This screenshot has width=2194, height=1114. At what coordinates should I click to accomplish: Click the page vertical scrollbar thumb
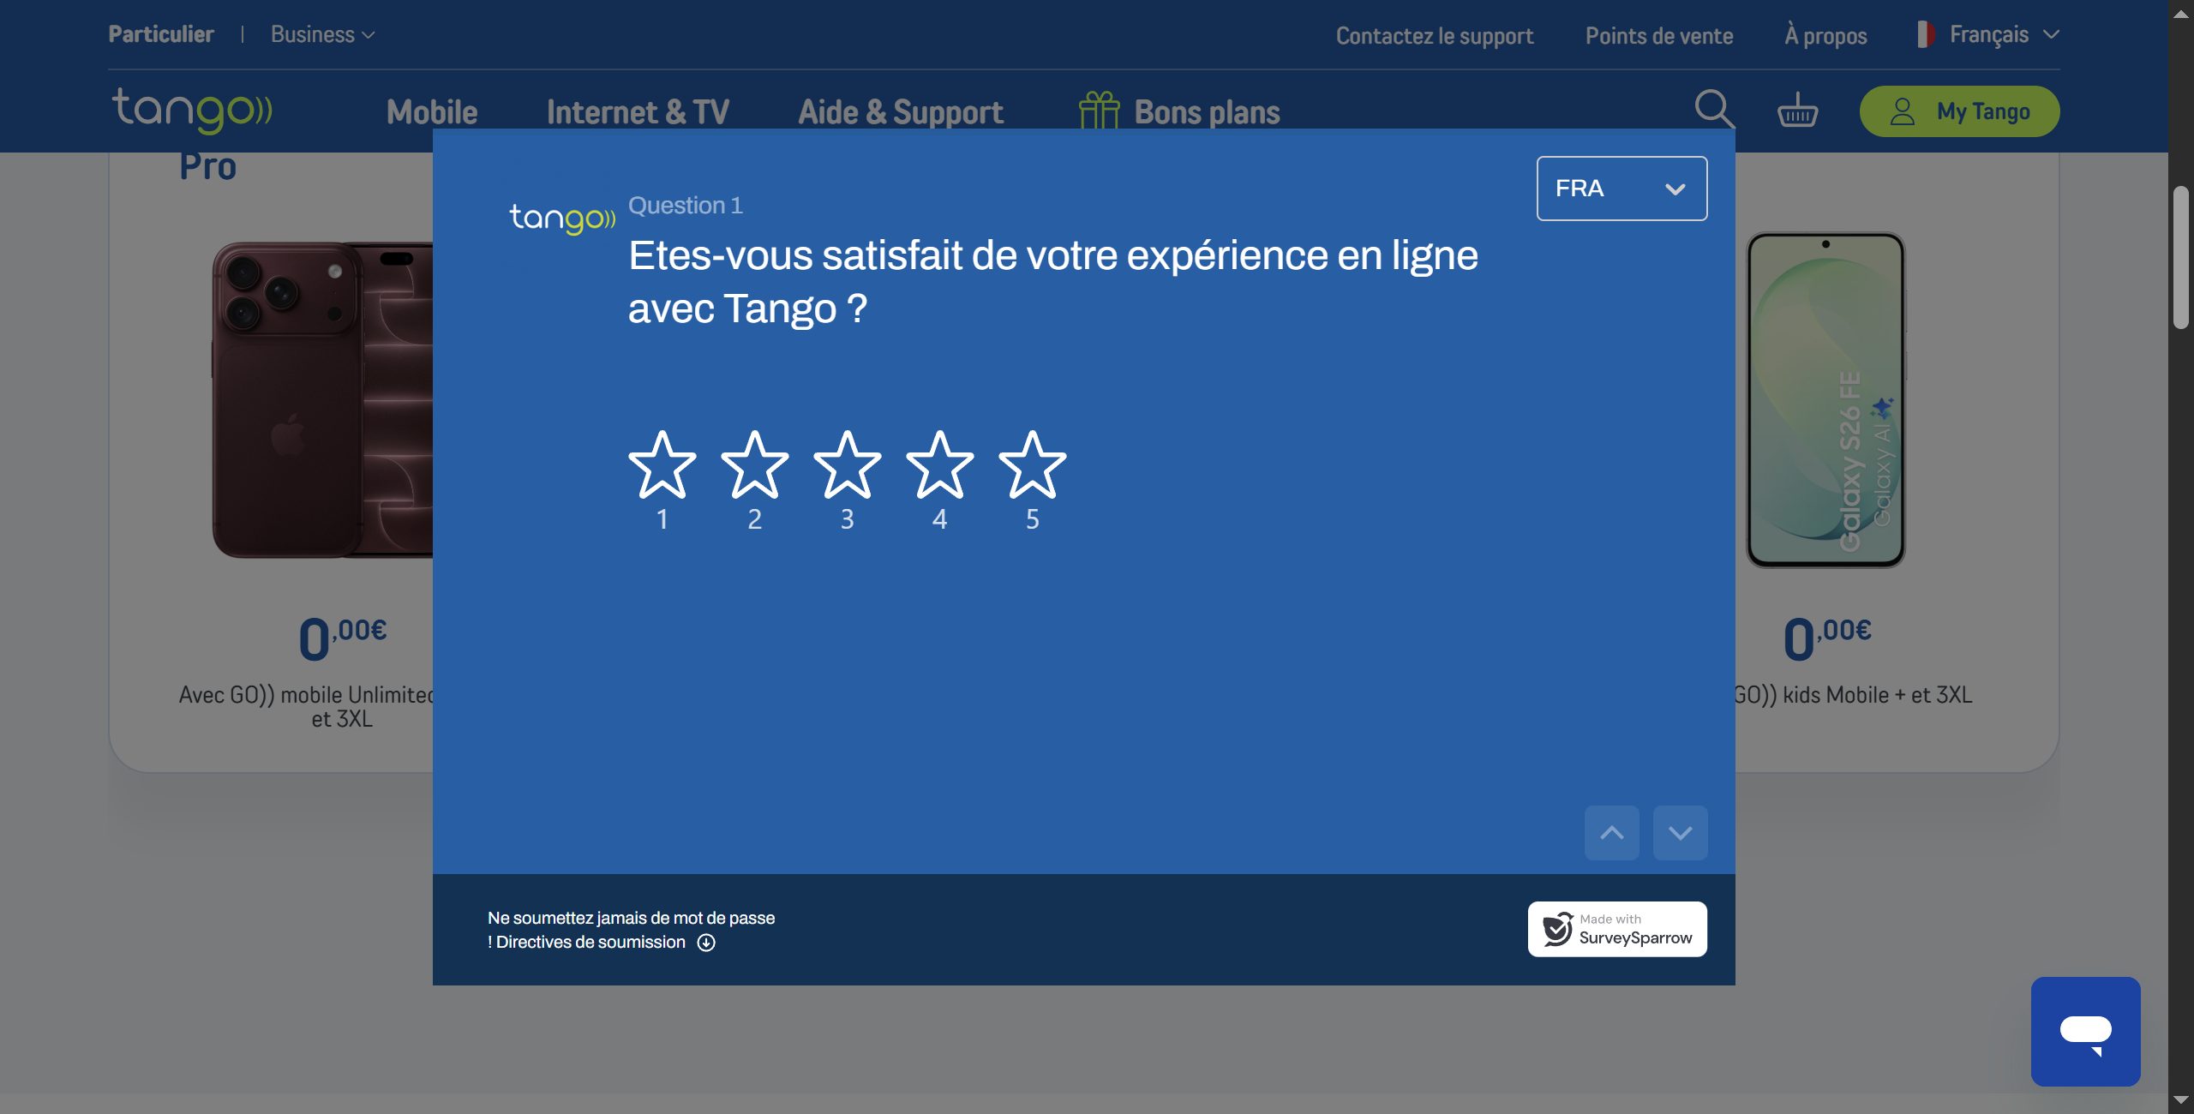2180,257
